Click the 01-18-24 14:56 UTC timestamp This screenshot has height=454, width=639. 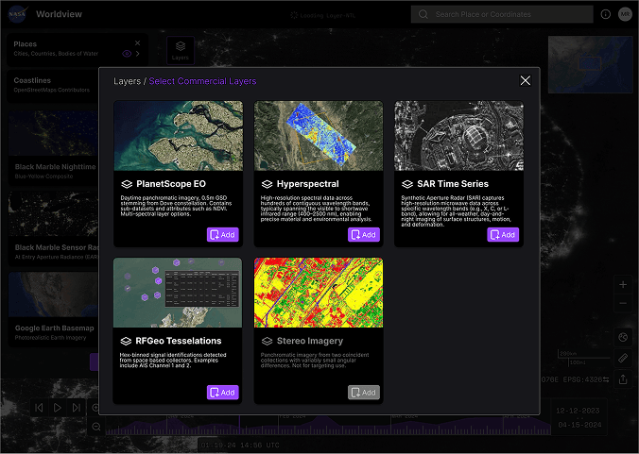[240, 446]
